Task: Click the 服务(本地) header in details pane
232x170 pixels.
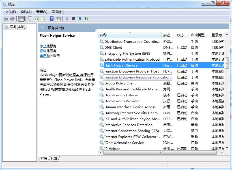Action: pos(56,28)
